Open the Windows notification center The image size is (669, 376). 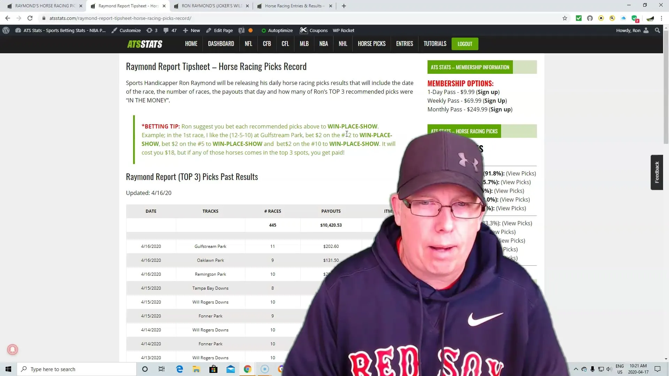pyautogui.click(x=658, y=369)
